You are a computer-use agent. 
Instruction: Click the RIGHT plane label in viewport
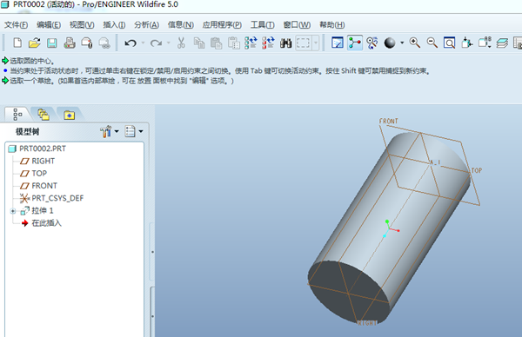pyautogui.click(x=367, y=323)
